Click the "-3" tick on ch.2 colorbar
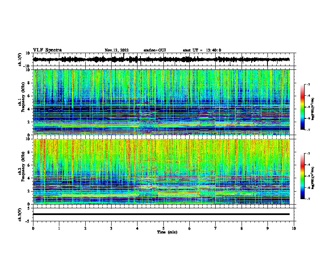The height and width of the screenshot is (256, 331). coord(308,154)
